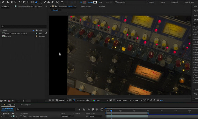The width and height of the screenshot is (198, 119).
Task: Click the exposure value +0.0
Action: (x=162, y=101)
